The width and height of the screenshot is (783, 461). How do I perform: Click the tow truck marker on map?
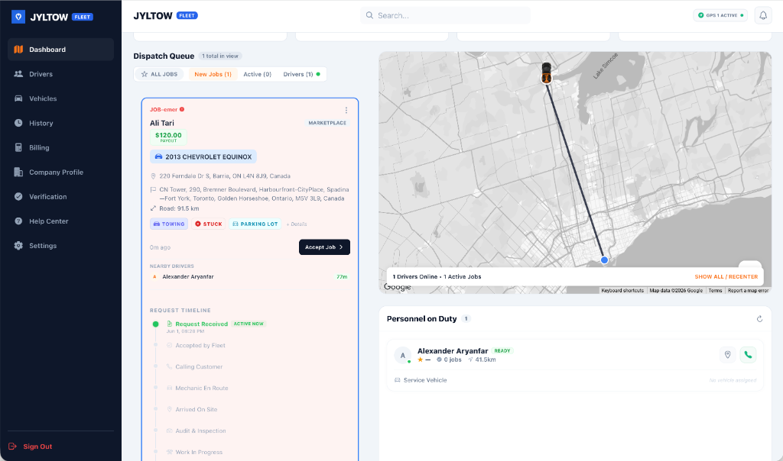547,73
